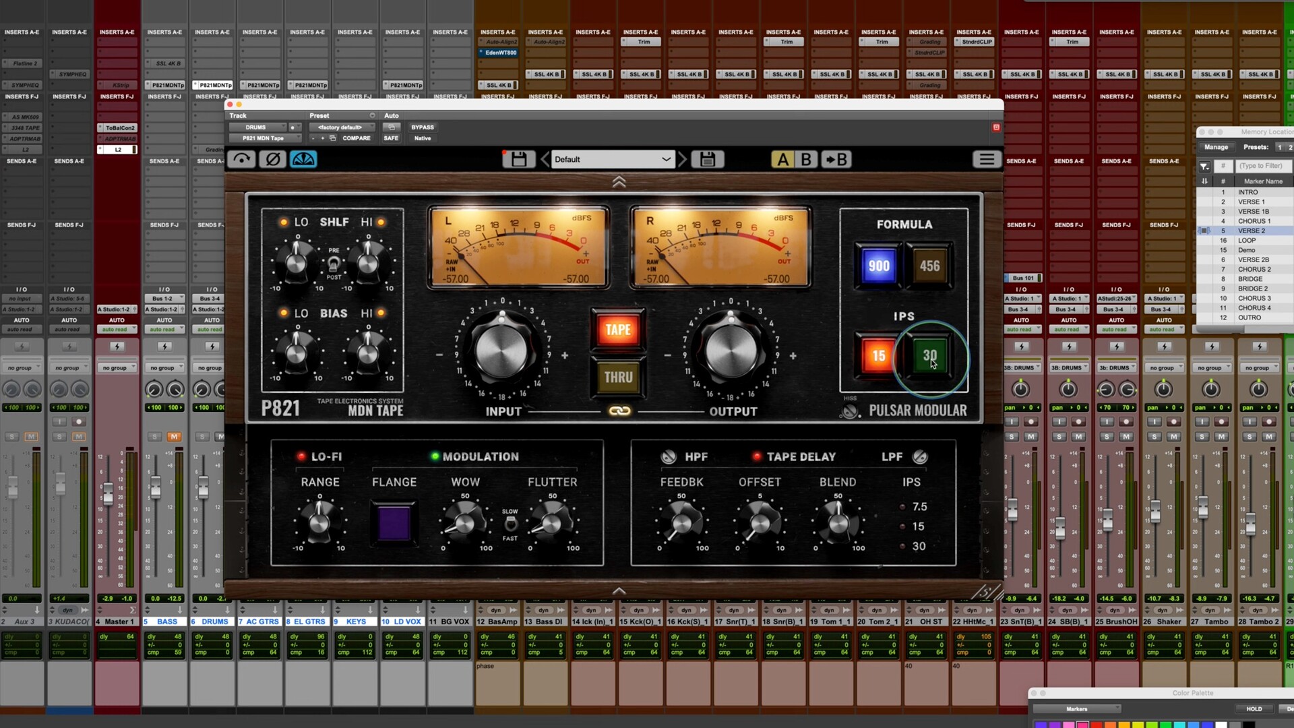This screenshot has height=728, width=1294.
Task: Select CHORUS 2 in the marker list
Action: point(1254,269)
